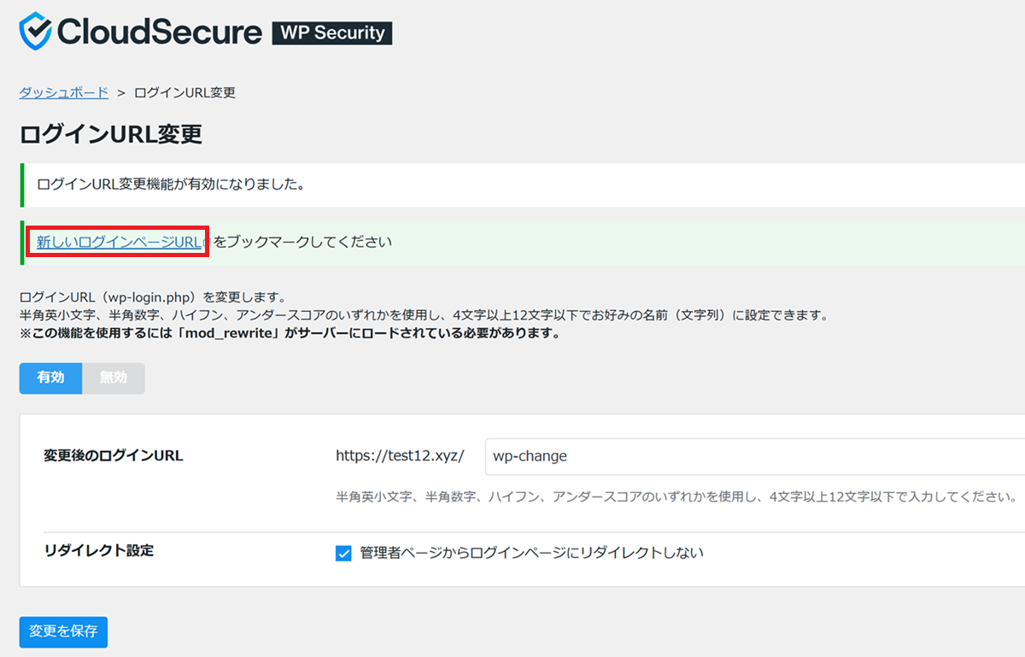Image resolution: width=1025 pixels, height=657 pixels.
Task: Click the https://test12.xyz/ URL prefix
Action: coord(400,456)
